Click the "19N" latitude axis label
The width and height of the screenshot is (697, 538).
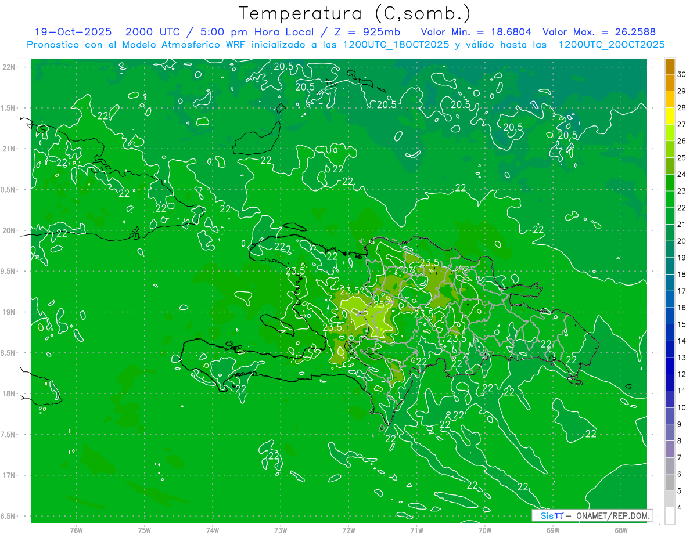[x=9, y=312]
